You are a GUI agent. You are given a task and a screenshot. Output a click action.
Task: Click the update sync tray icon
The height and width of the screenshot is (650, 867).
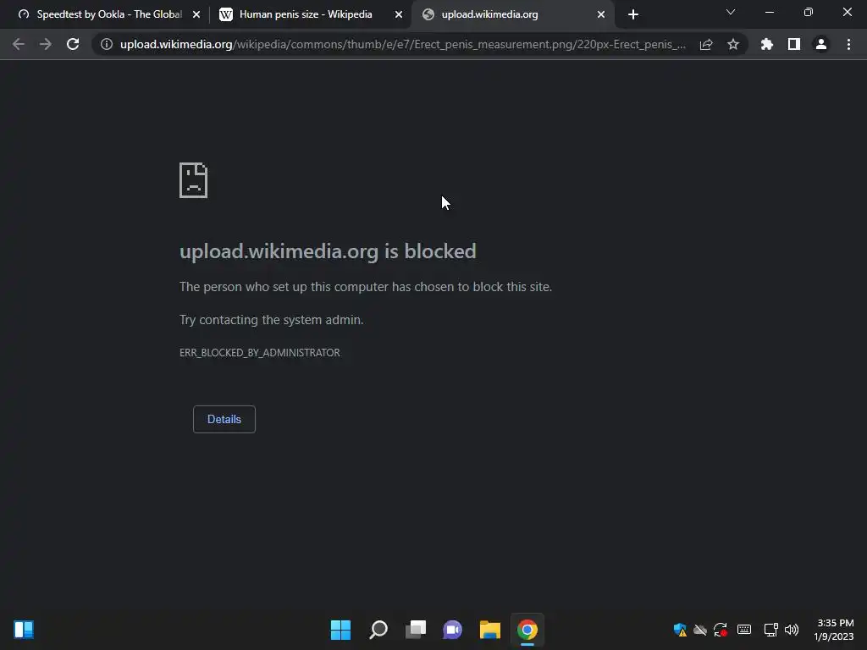pos(720,630)
